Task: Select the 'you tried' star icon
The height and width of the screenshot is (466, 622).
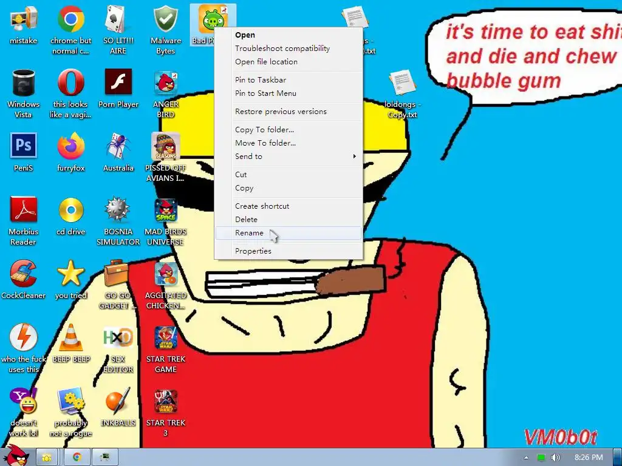Action: [70, 280]
